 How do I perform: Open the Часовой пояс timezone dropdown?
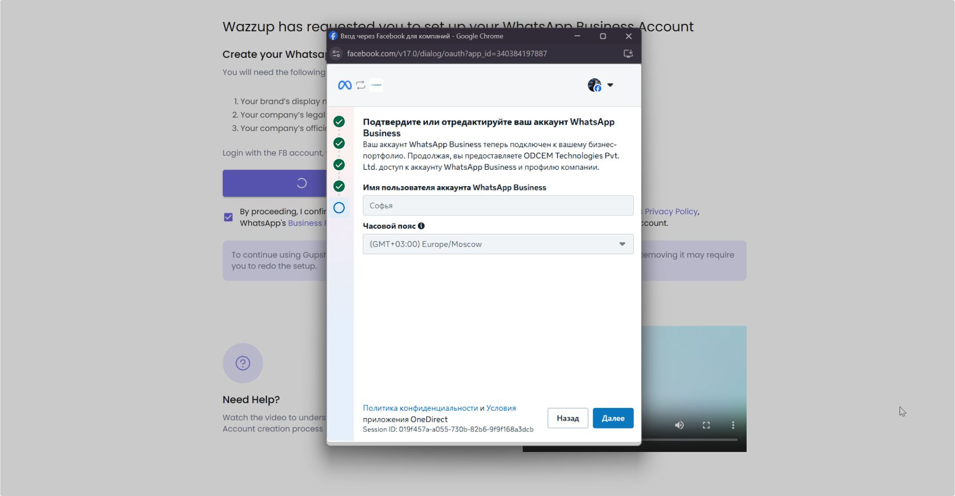tap(498, 244)
